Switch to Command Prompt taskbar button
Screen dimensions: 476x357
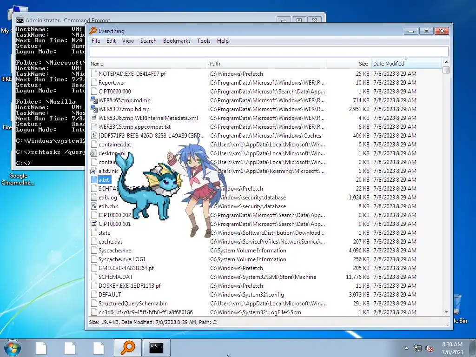[156, 348]
